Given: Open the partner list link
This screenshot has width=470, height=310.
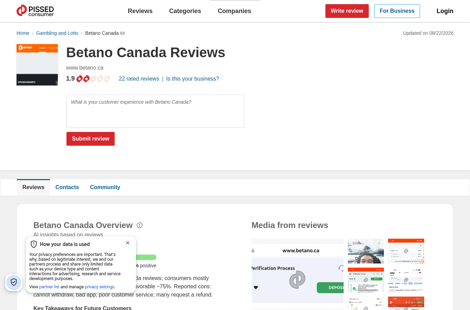Looking at the screenshot, I should click(x=49, y=287).
